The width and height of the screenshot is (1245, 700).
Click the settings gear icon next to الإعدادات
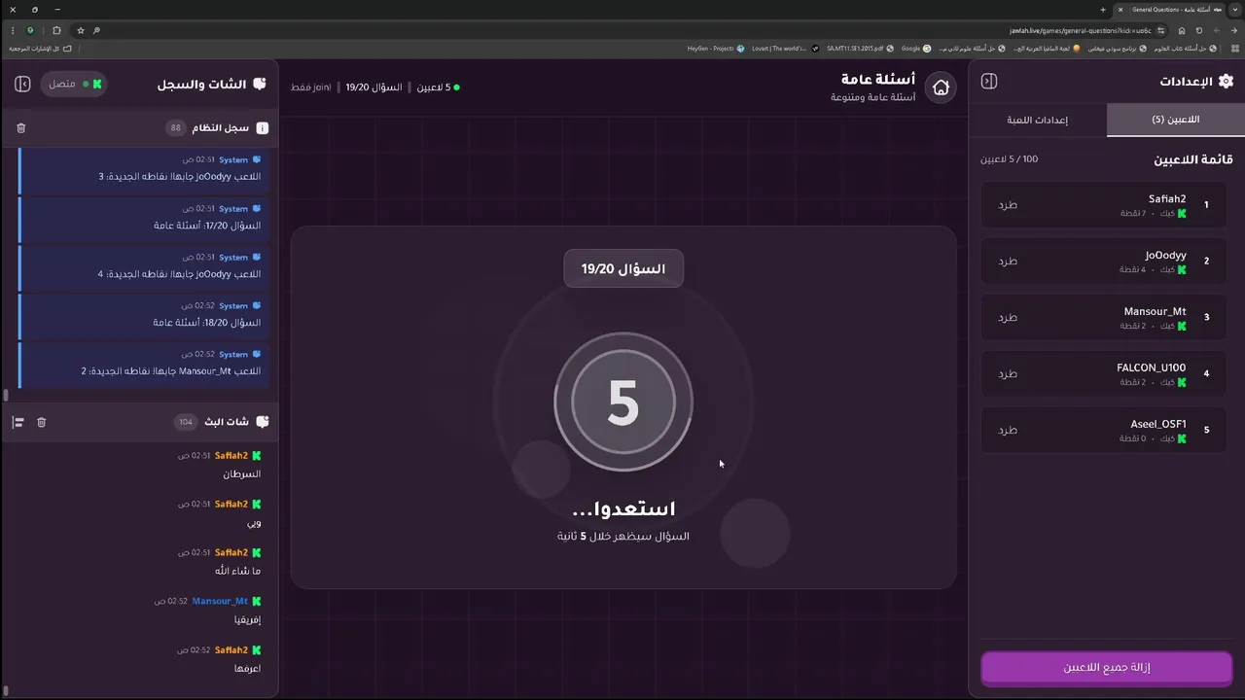point(1226,81)
